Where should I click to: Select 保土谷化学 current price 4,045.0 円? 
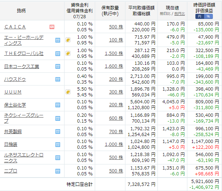coord(174,102)
